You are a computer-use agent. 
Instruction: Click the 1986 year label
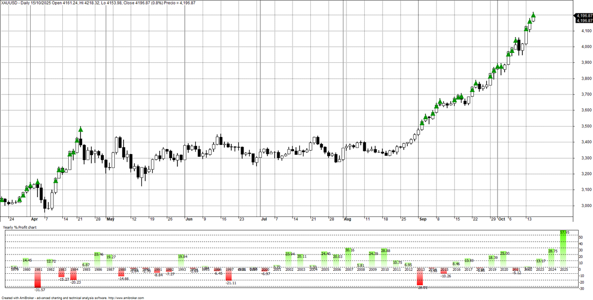point(98,269)
